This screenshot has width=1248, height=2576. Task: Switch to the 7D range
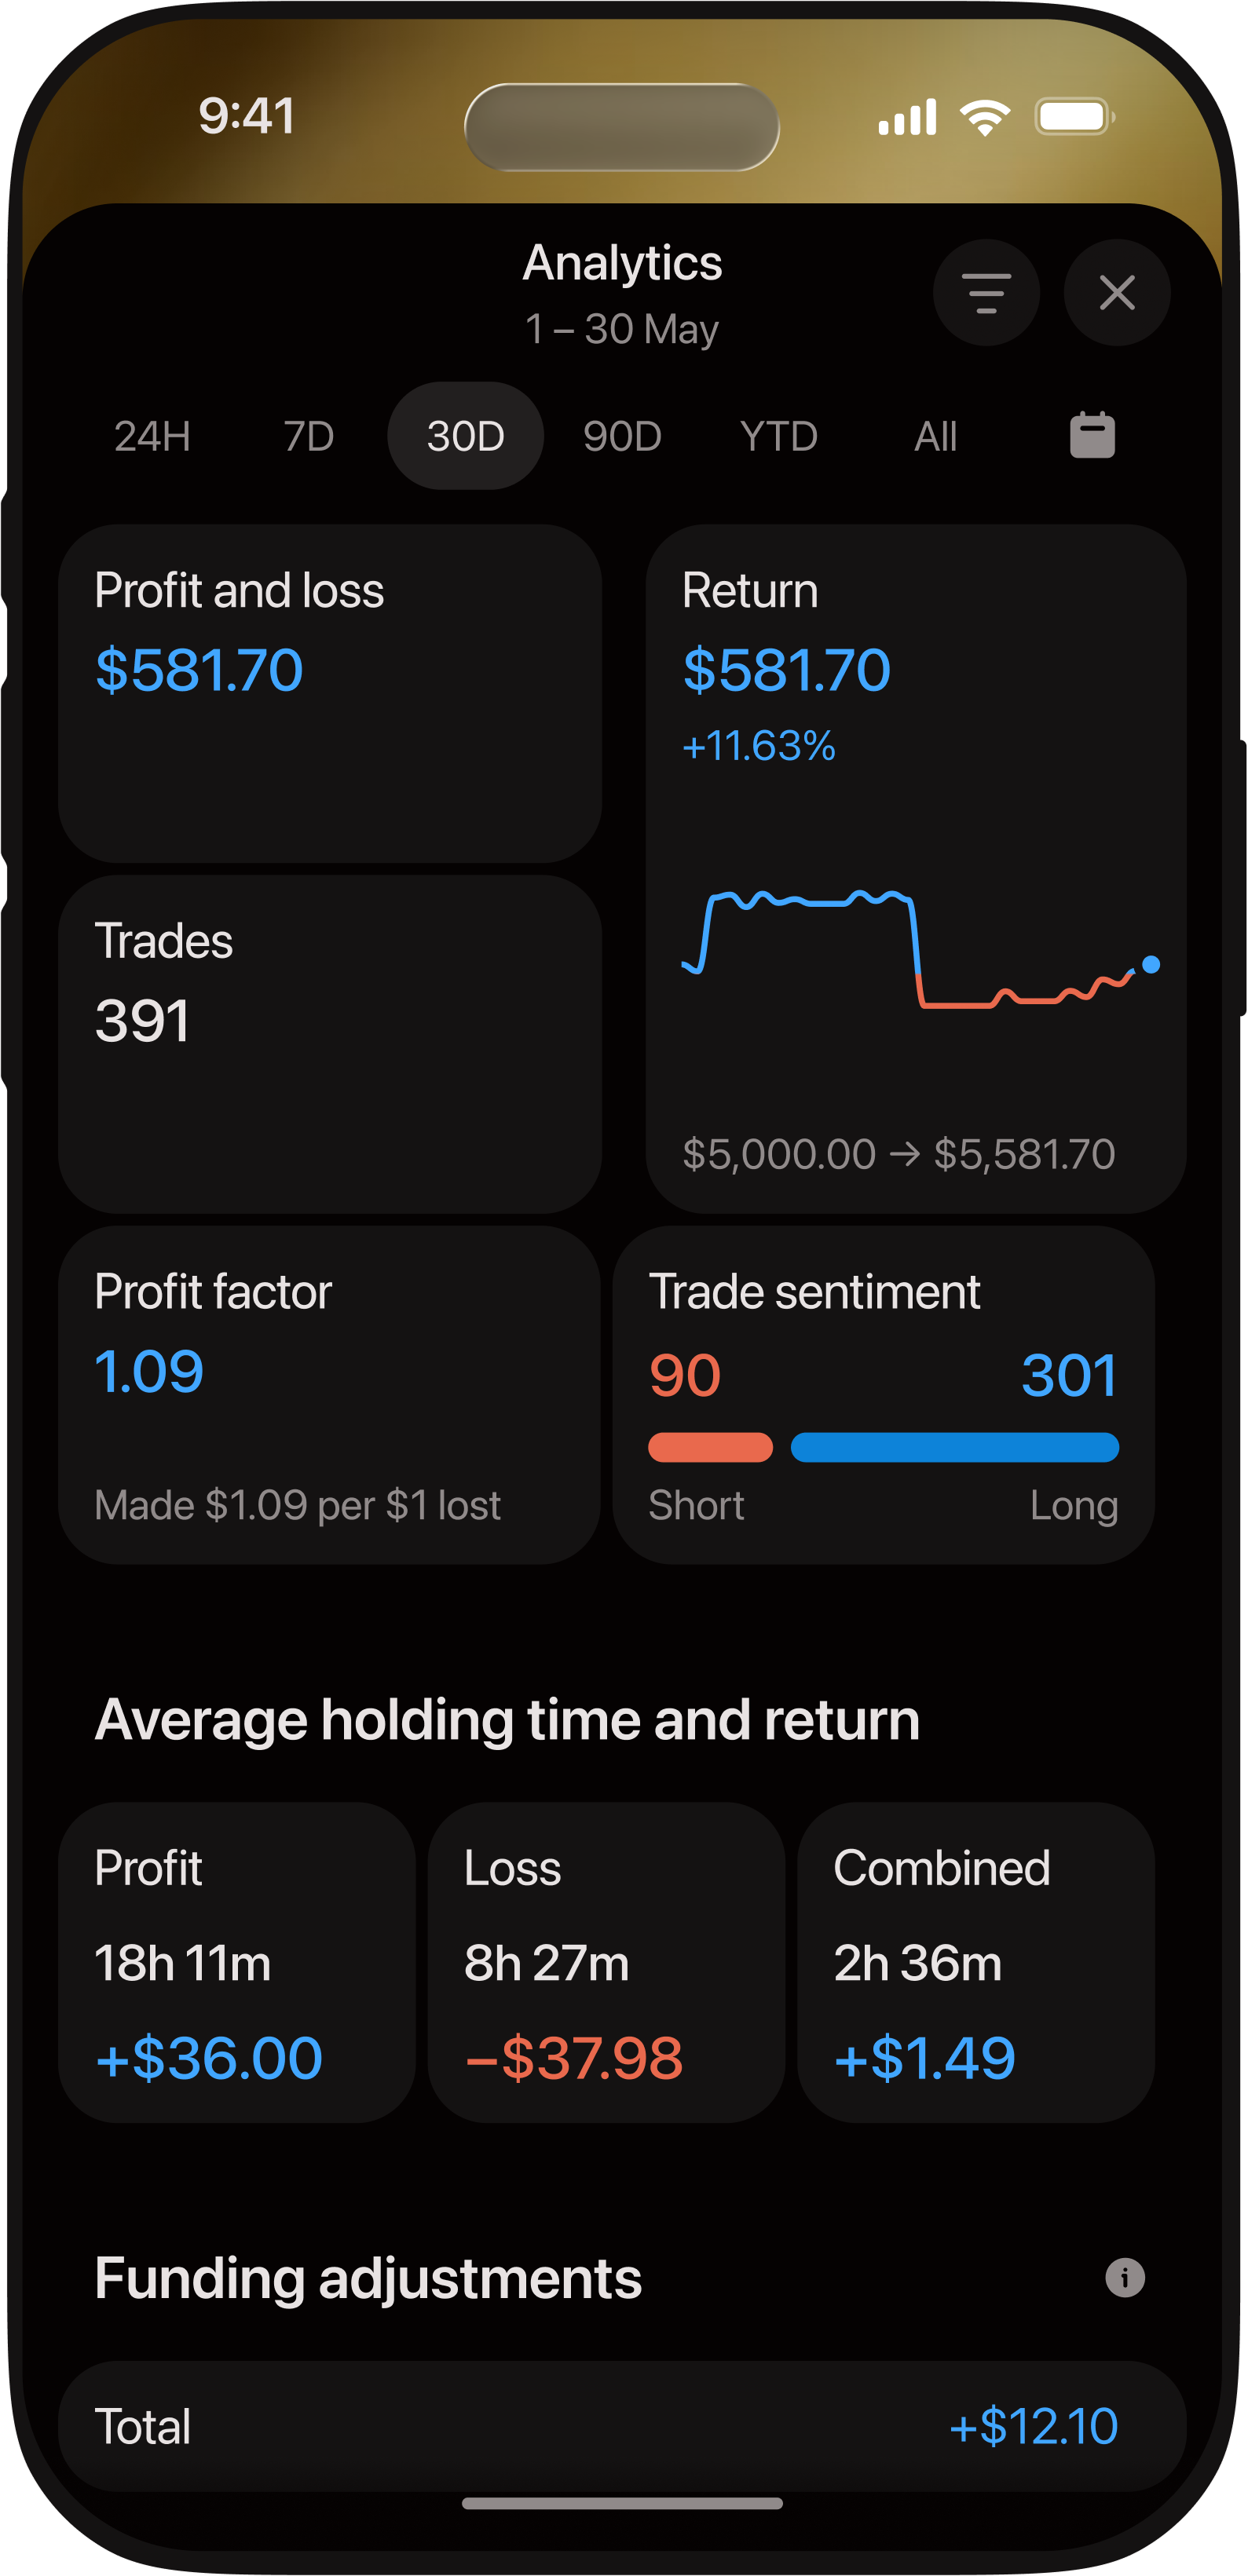308,436
